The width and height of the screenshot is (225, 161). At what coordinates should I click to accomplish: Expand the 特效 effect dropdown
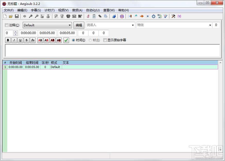(x=210, y=25)
